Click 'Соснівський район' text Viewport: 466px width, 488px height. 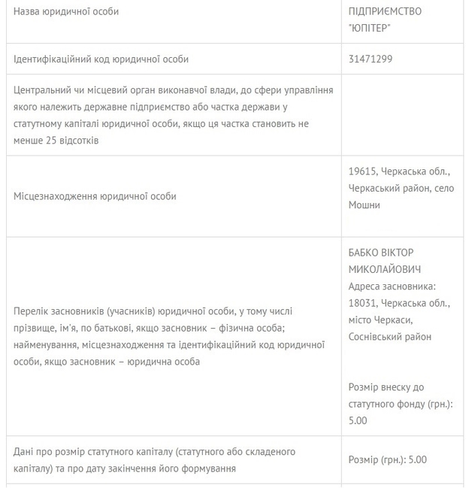click(390, 336)
